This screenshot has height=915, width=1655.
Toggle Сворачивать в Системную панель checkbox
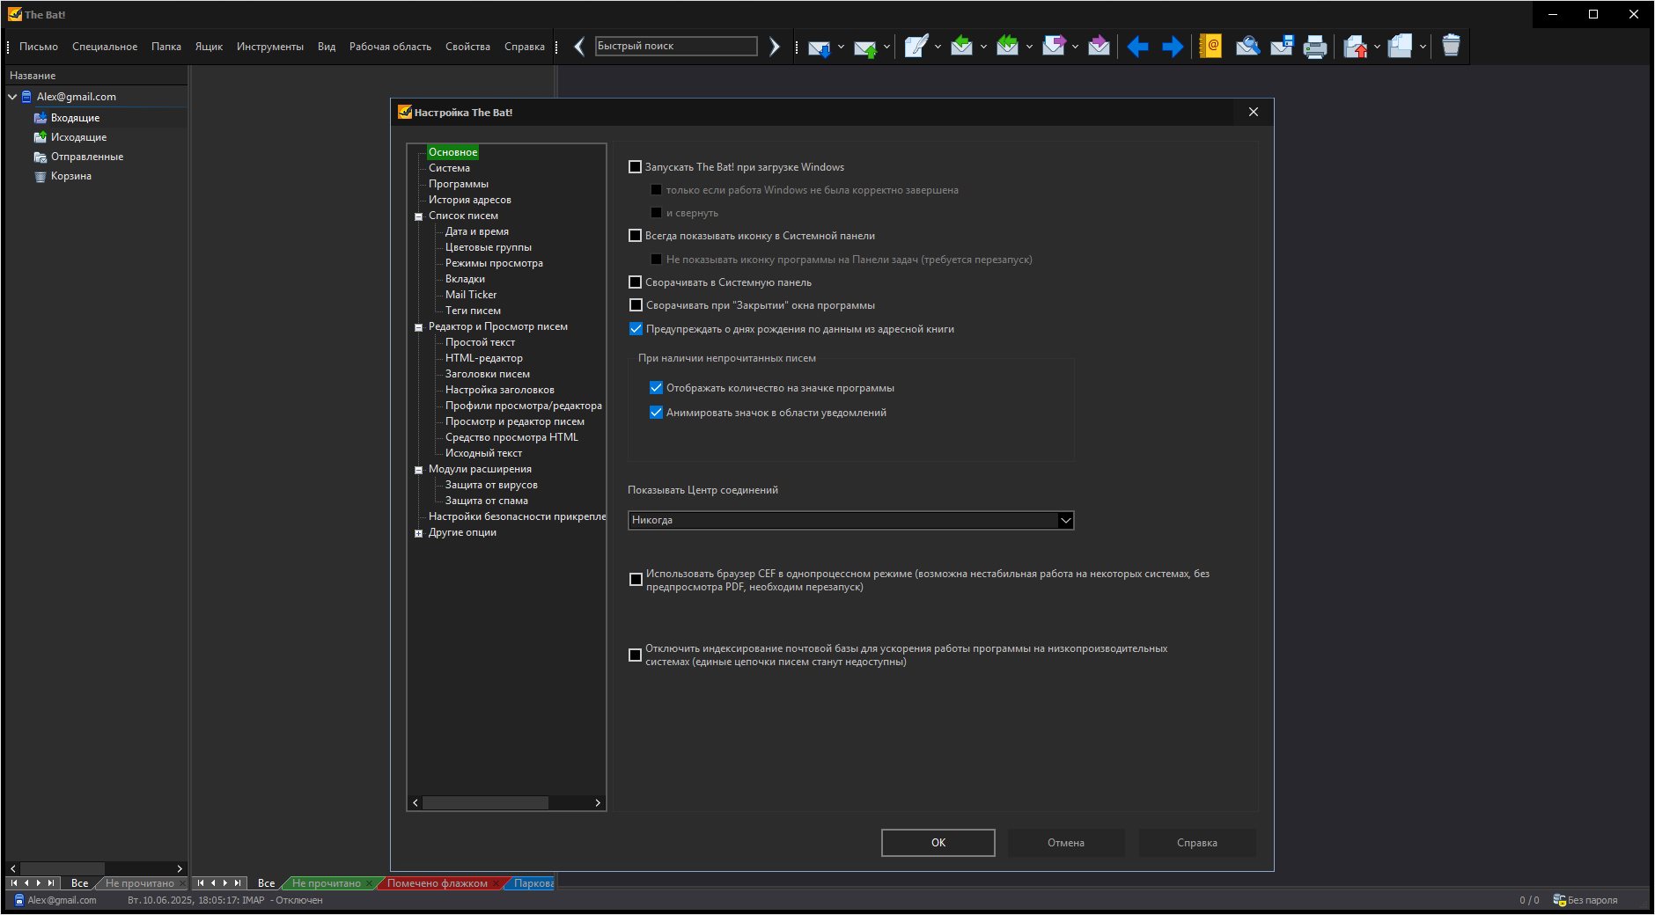tap(635, 282)
